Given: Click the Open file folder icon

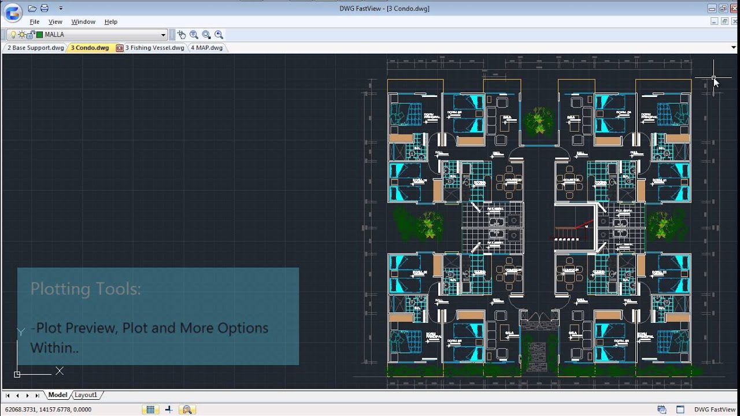Looking at the screenshot, I should coord(32,9).
